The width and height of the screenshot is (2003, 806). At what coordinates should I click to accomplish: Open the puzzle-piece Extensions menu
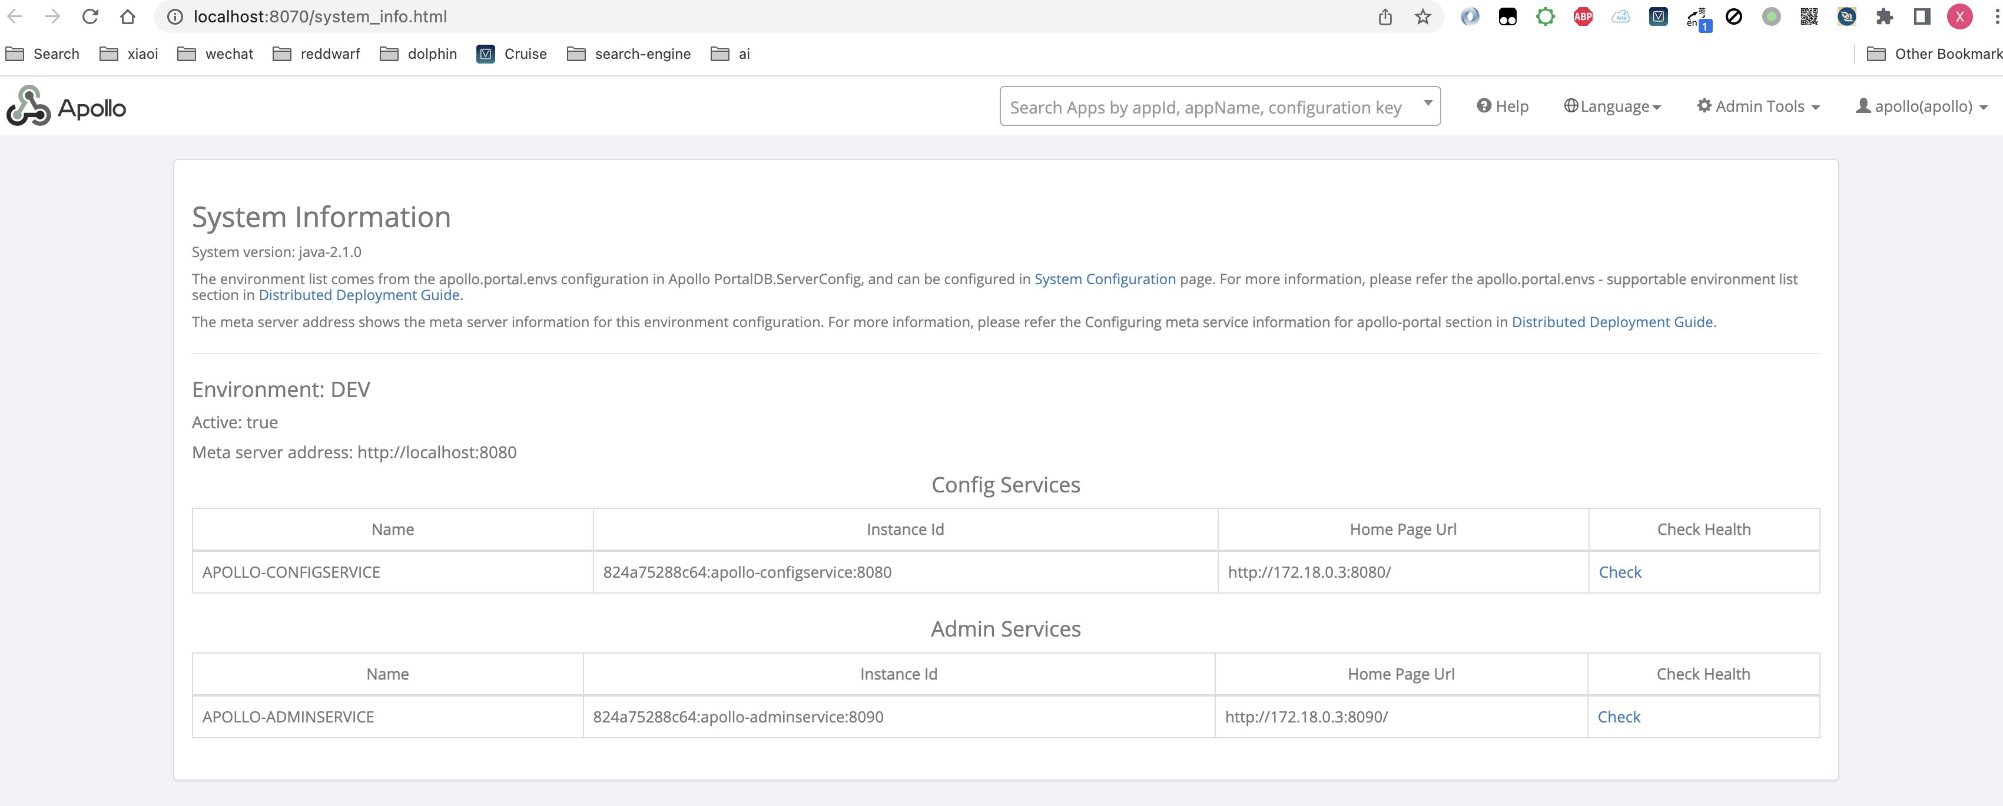[1884, 16]
